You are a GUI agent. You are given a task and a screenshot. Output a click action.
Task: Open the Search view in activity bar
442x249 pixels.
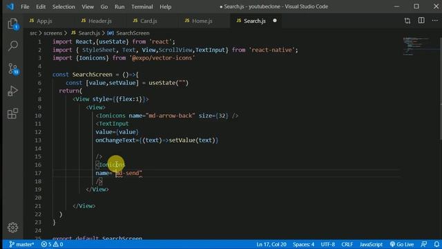click(x=12, y=46)
